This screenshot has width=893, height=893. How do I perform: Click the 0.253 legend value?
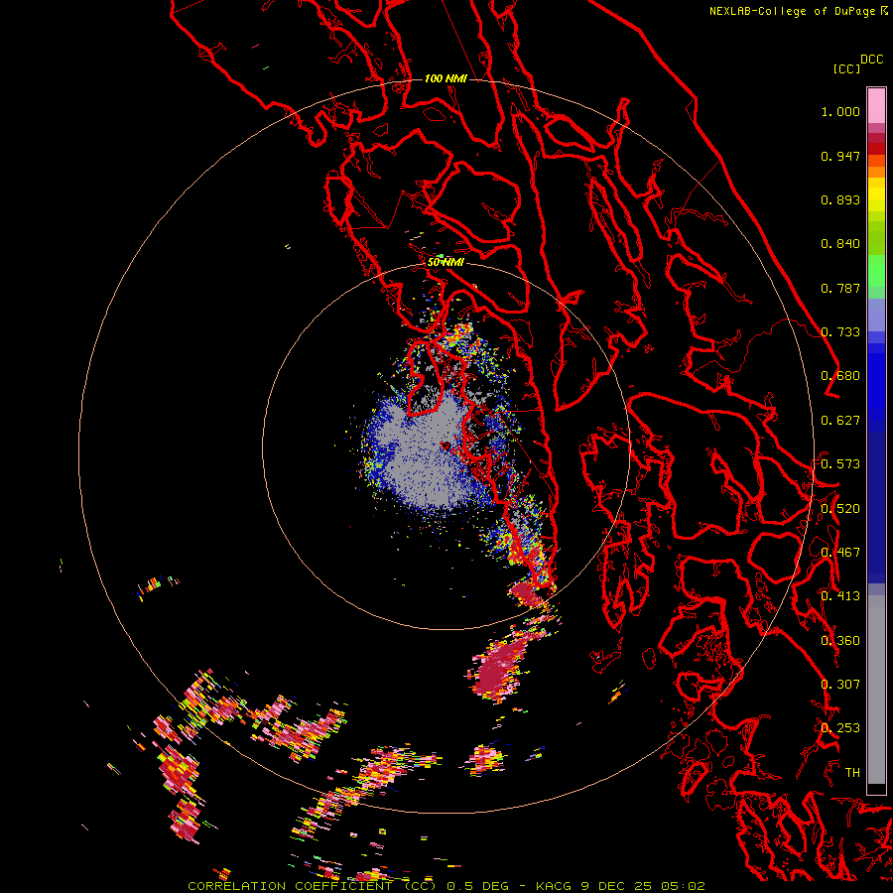tap(840, 728)
